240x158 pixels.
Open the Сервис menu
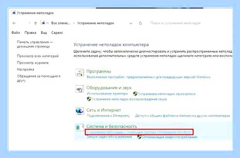pos(57,33)
